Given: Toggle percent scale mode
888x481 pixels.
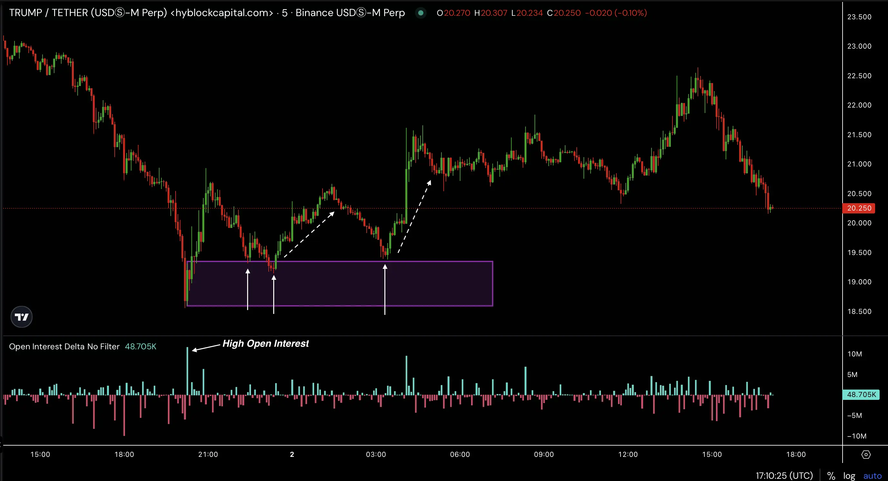Looking at the screenshot, I should tap(831, 476).
